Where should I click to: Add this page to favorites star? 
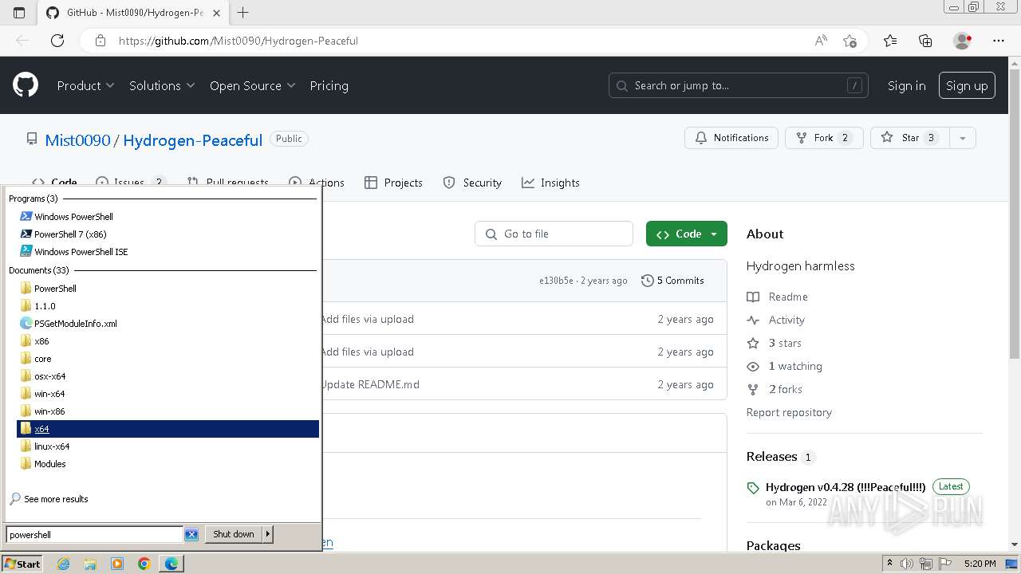(x=850, y=41)
